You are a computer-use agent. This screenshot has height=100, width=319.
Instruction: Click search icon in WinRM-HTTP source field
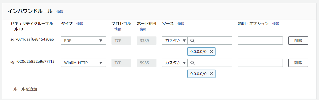(x=192, y=63)
